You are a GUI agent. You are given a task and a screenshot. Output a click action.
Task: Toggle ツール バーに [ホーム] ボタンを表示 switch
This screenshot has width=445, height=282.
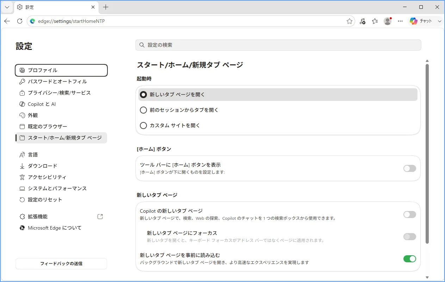click(410, 168)
